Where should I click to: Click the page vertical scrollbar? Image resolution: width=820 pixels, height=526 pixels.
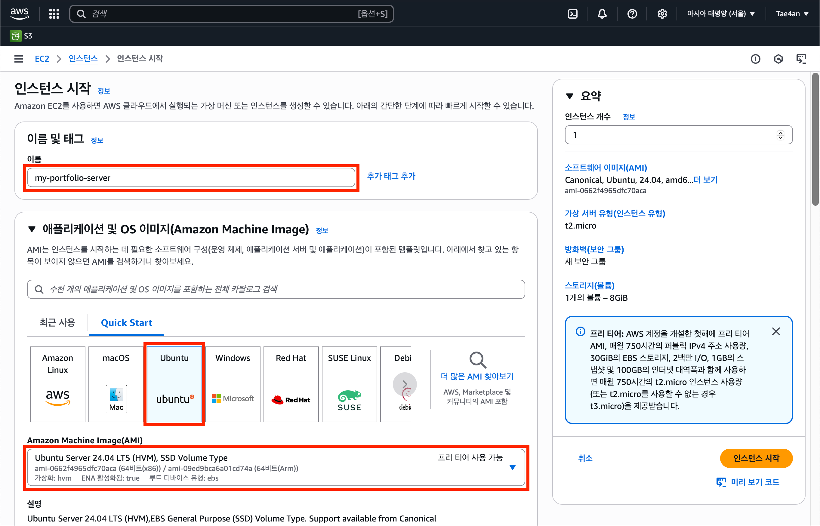tap(815, 139)
